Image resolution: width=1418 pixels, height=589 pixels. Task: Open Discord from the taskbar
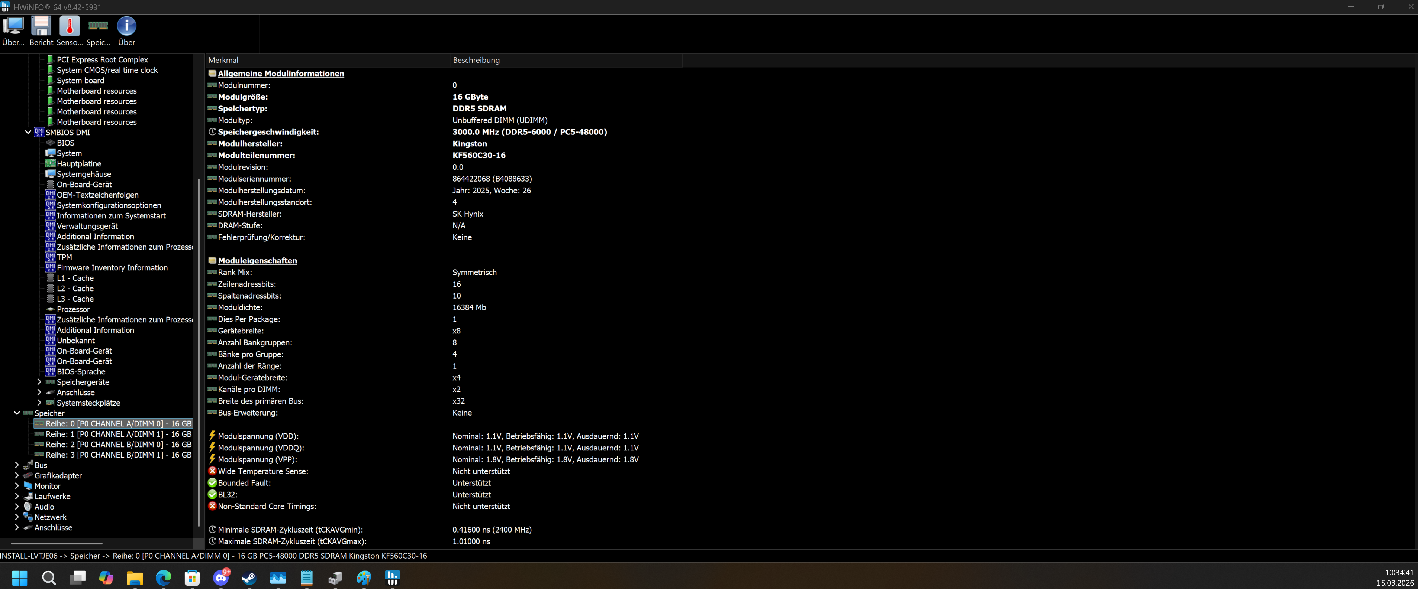(221, 577)
